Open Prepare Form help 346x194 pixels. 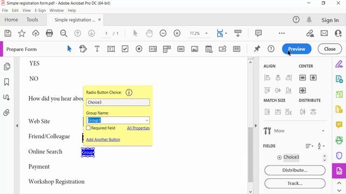[x=271, y=49]
